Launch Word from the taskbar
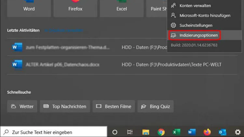 tap(192, 132)
